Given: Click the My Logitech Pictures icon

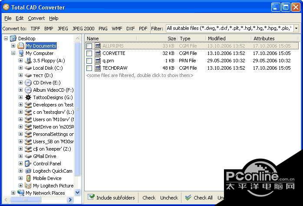Looking at the screenshot, I should [x=28, y=186].
